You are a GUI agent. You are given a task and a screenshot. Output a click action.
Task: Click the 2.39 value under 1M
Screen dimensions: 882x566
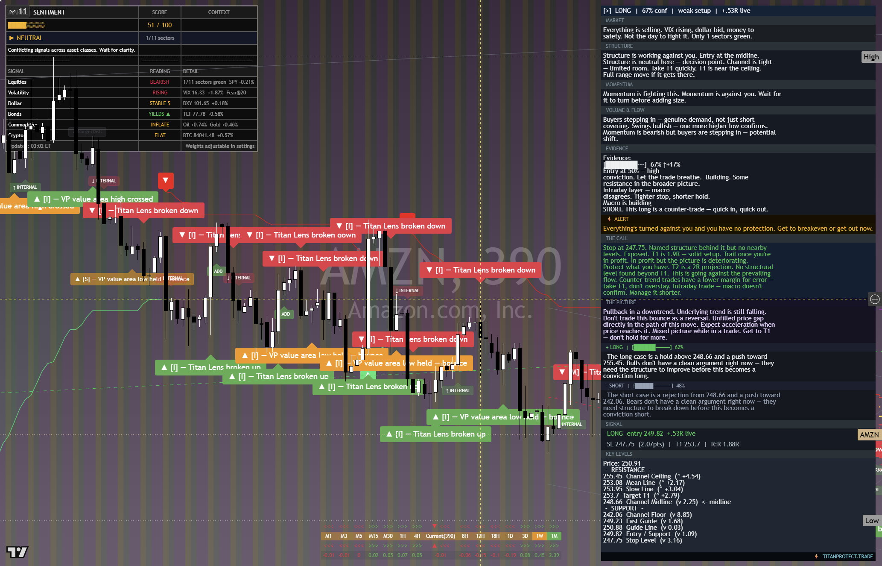[554, 555]
